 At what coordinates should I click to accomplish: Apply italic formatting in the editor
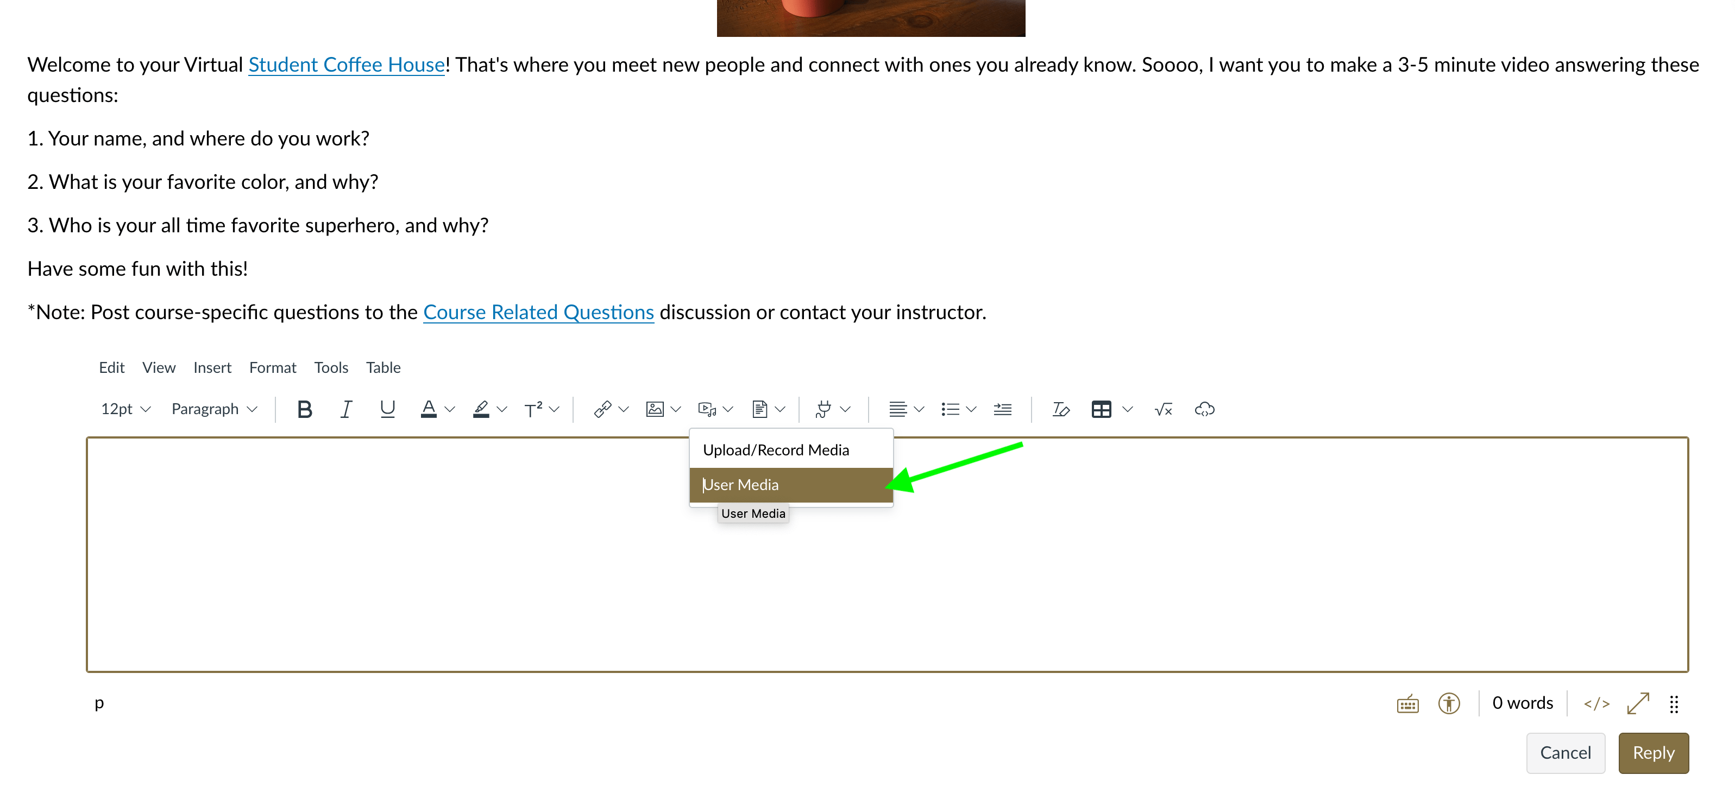(345, 408)
